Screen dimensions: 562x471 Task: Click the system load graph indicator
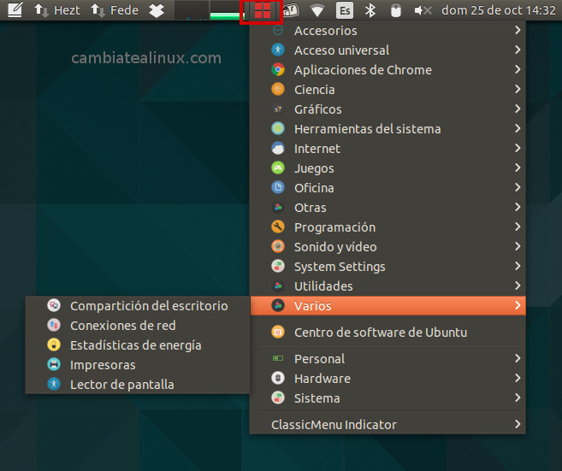[x=210, y=10]
